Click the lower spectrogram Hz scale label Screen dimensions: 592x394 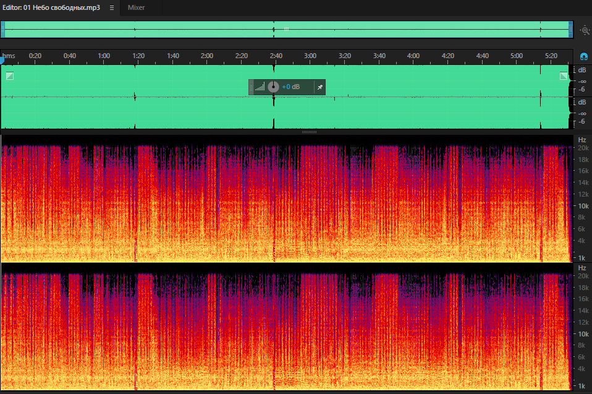(582, 268)
